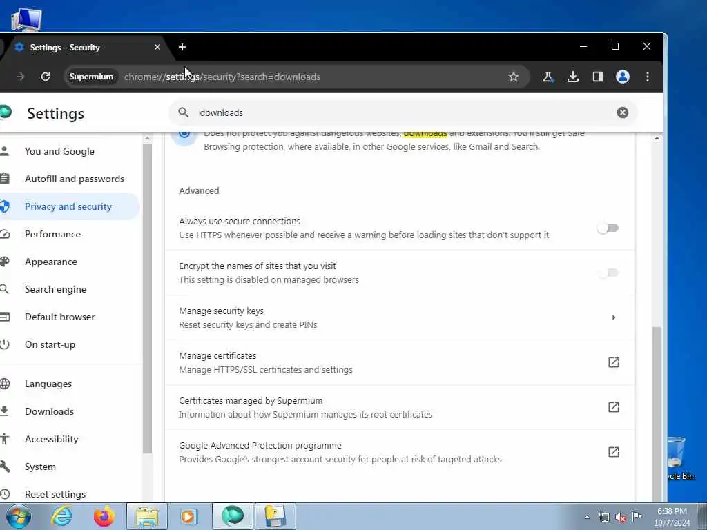The width and height of the screenshot is (707, 530).
Task: Show hidden system tray icons
Action: coord(587,517)
